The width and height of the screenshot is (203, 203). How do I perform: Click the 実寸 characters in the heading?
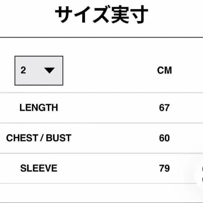pos(130,14)
